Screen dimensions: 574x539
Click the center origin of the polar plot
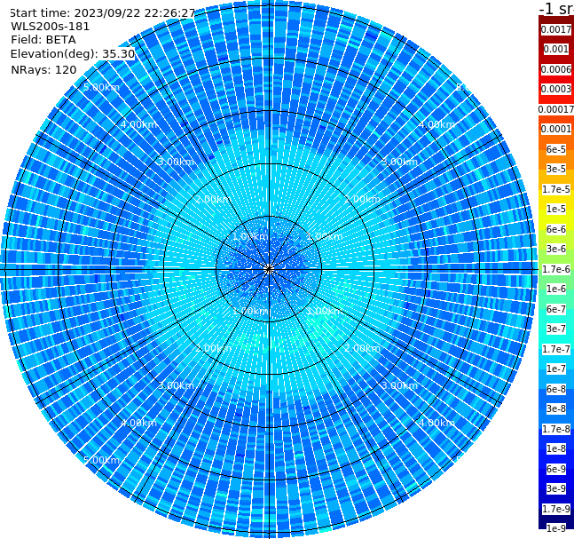(269, 269)
